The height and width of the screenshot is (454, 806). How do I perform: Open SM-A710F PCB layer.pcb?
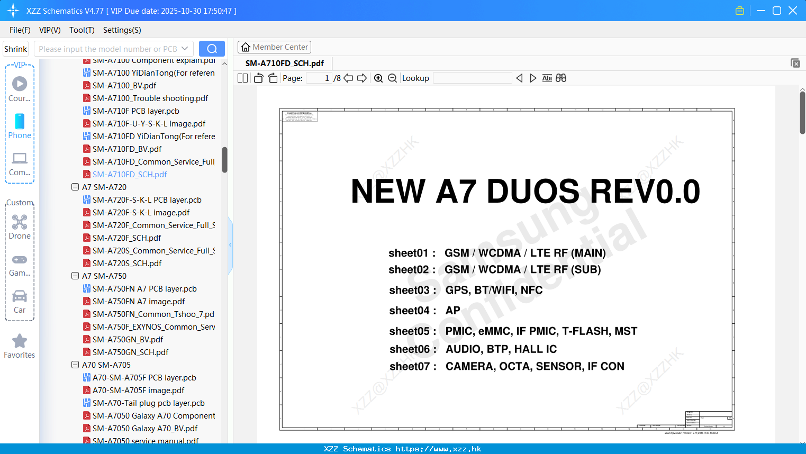[136, 111]
